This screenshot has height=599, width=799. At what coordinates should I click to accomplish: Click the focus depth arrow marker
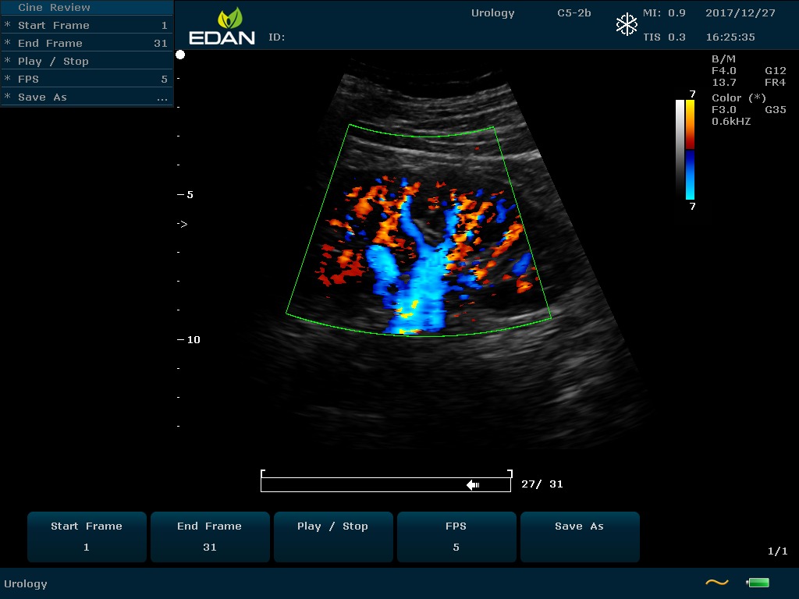click(x=182, y=224)
